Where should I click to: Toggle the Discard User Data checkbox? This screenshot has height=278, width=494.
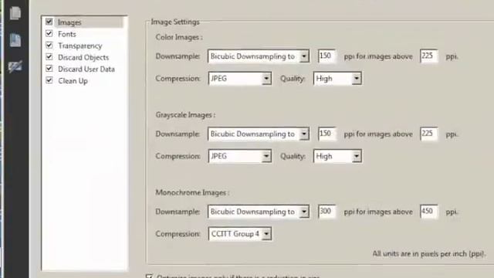point(49,69)
